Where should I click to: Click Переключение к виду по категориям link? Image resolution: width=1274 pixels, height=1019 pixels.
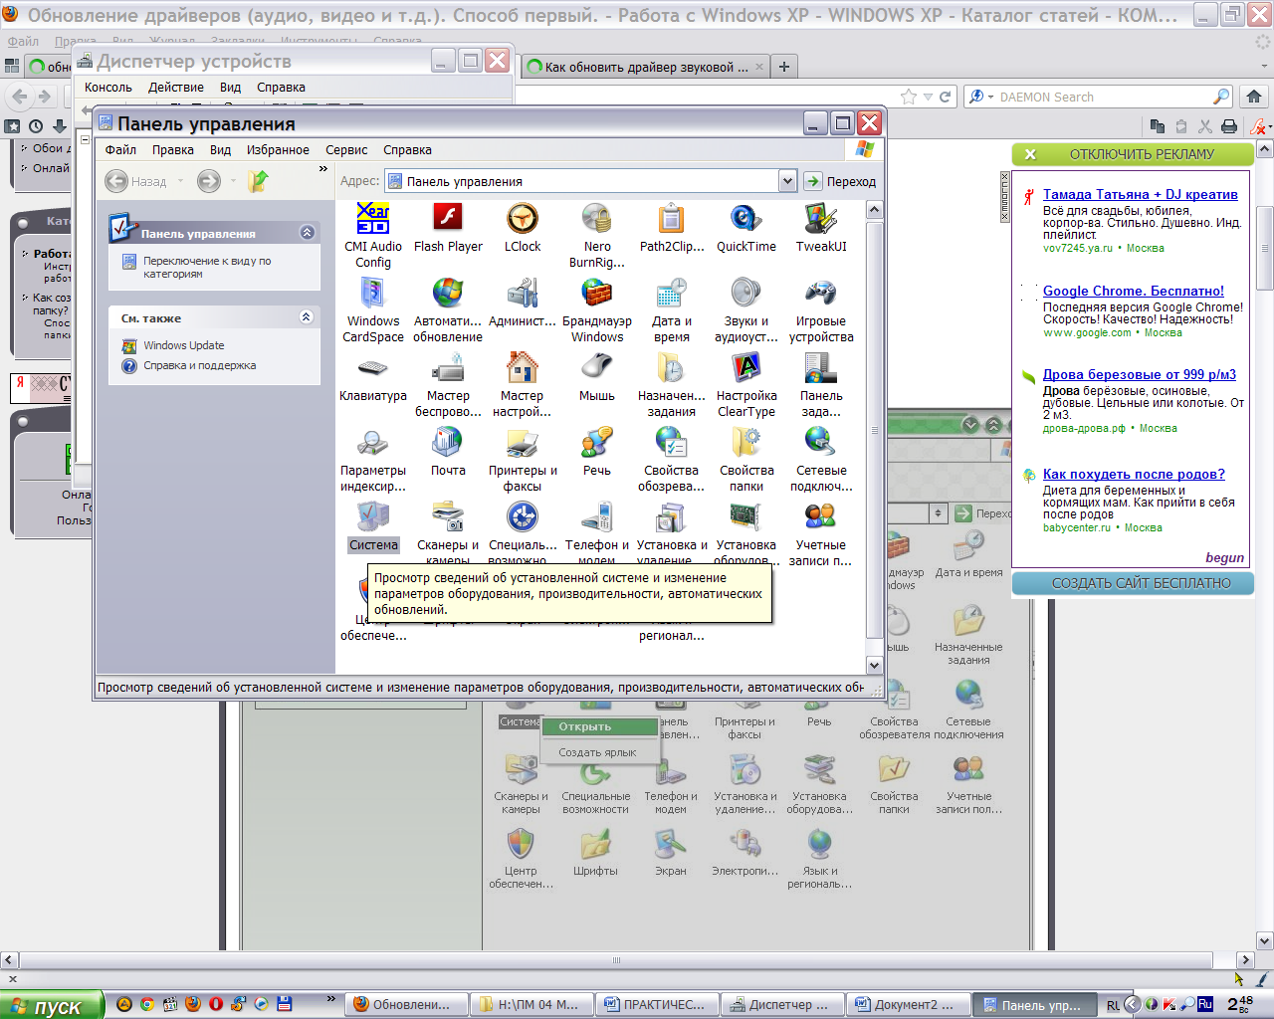tap(207, 267)
